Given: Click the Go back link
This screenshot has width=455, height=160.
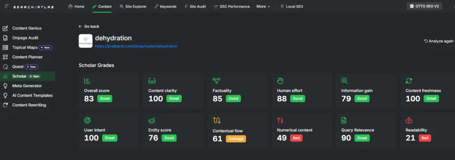Looking at the screenshot, I should (89, 26).
